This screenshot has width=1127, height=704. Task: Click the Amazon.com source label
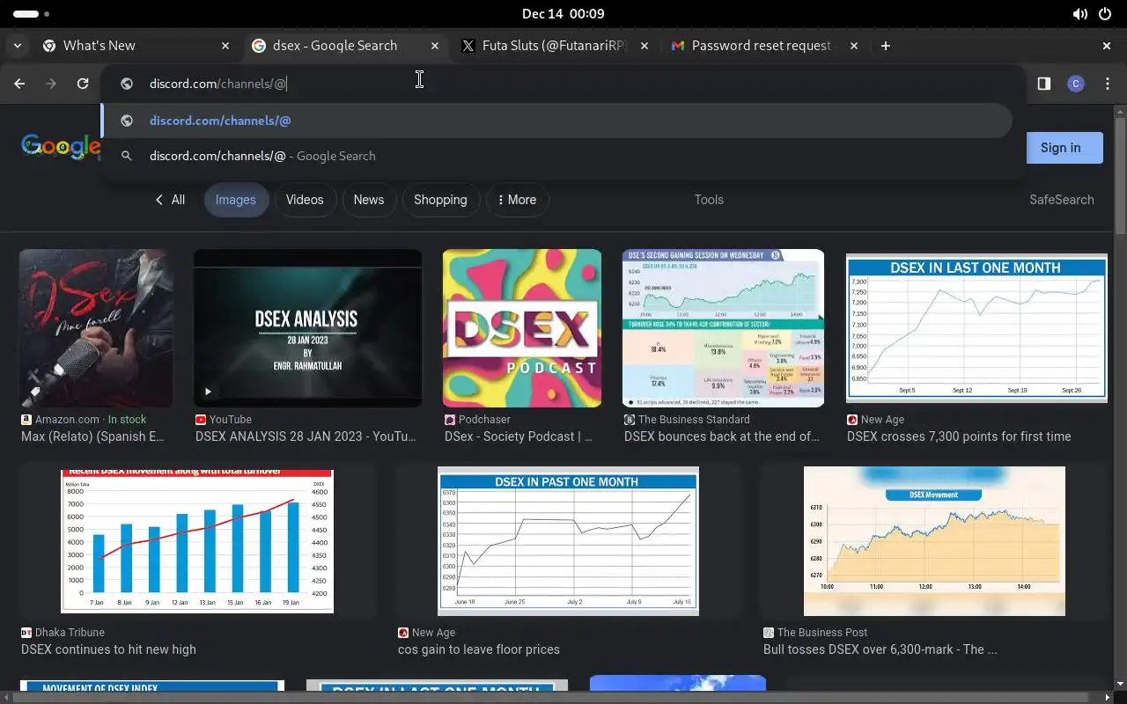click(x=67, y=420)
